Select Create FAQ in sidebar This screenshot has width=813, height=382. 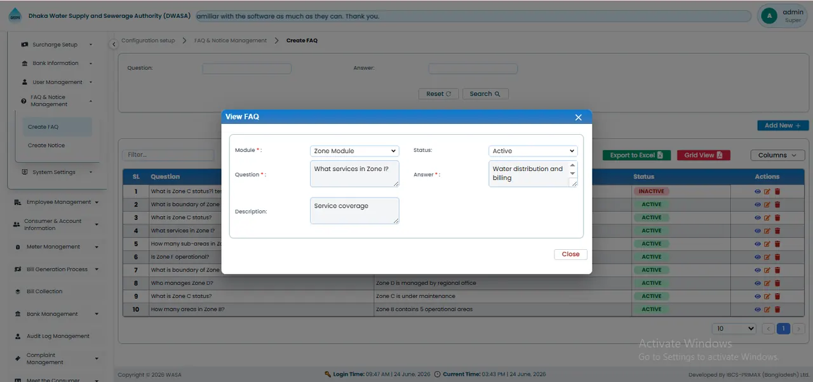tap(57, 126)
